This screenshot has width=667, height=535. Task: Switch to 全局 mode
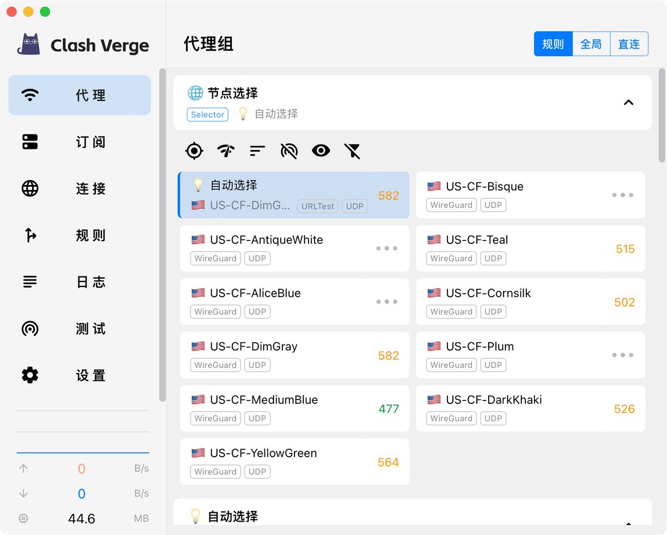pyautogui.click(x=591, y=44)
